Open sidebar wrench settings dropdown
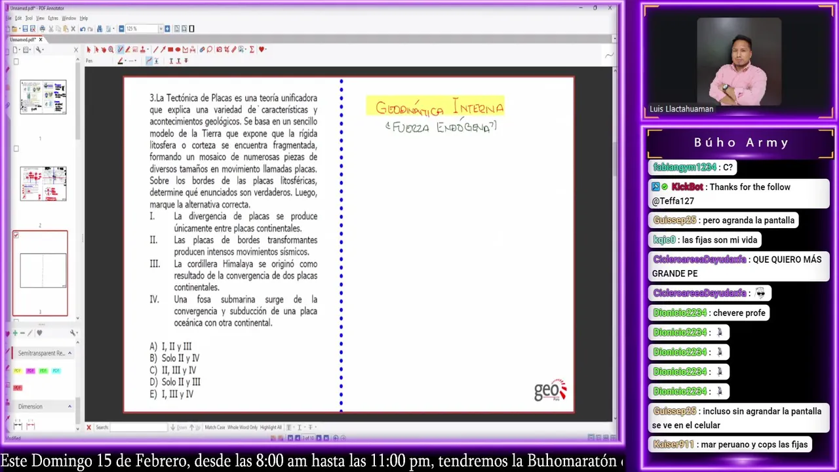 pyautogui.click(x=39, y=50)
